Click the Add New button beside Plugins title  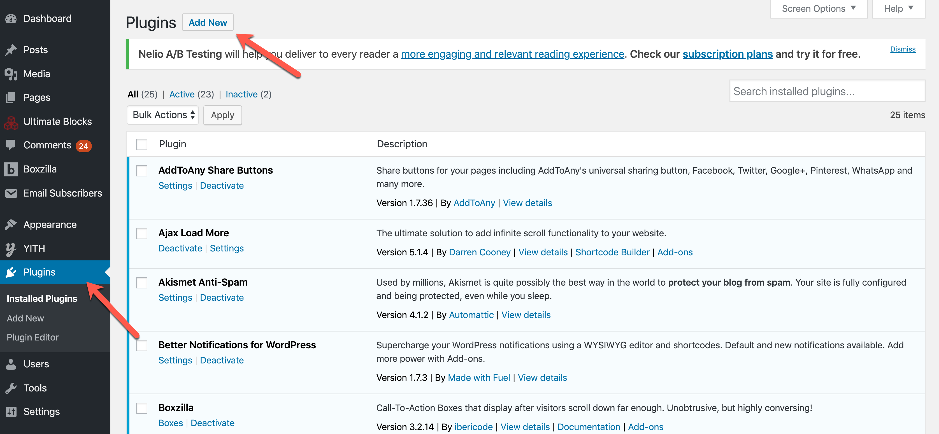pos(207,23)
